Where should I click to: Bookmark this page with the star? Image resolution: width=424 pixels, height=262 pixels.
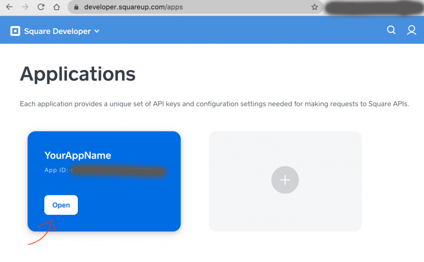tap(315, 7)
